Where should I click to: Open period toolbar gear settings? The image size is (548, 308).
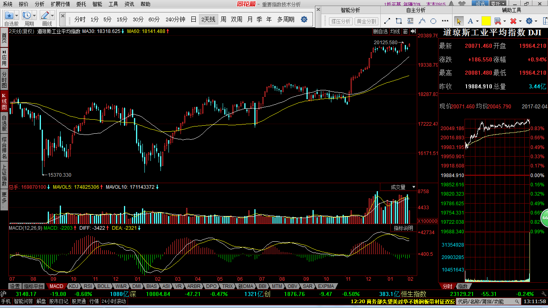coord(304,19)
